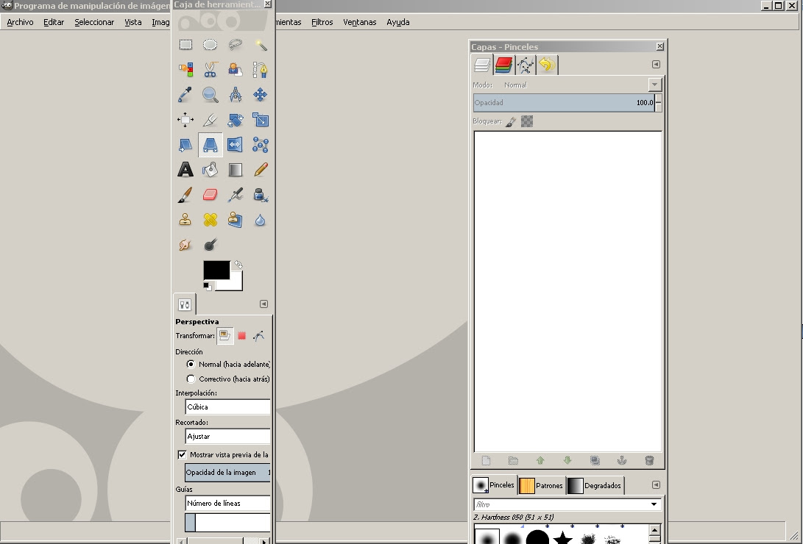Select the Blend gradient tool
The image size is (803, 544).
tap(235, 170)
